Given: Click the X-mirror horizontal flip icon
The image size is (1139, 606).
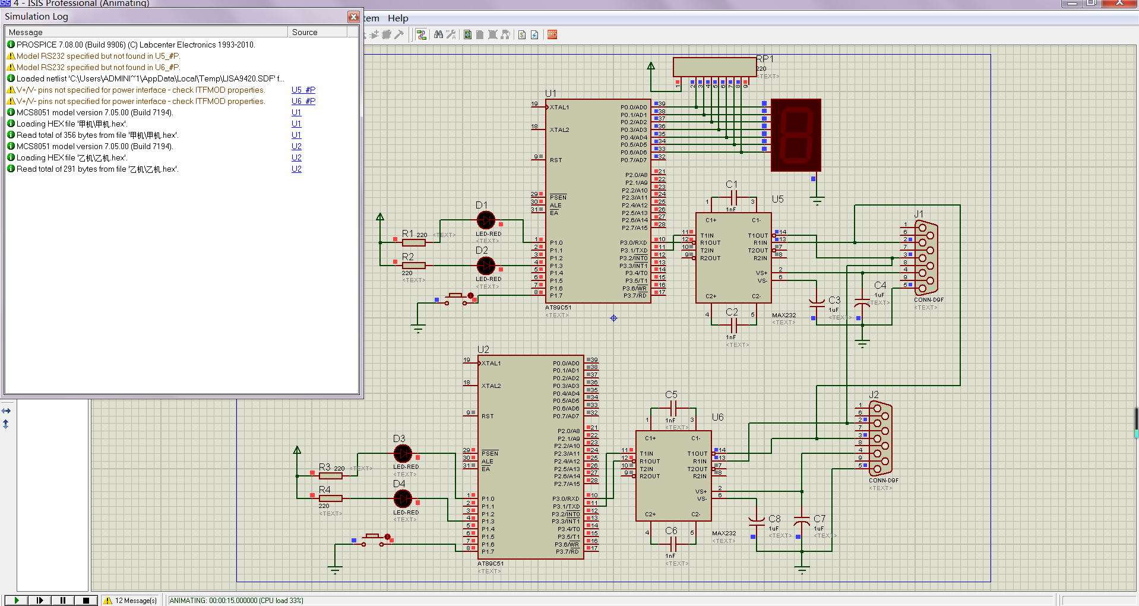Looking at the screenshot, I should pos(6,411).
